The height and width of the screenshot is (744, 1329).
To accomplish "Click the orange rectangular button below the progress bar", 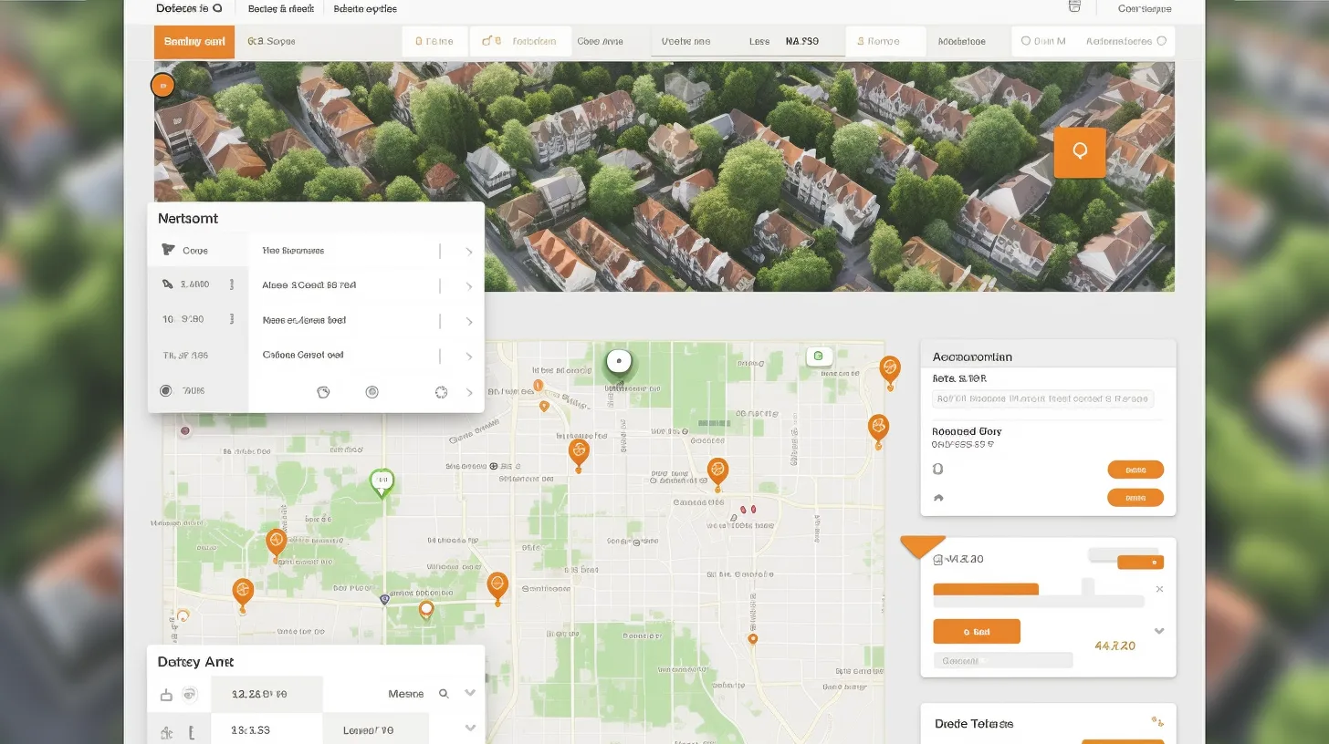I will [x=977, y=631].
